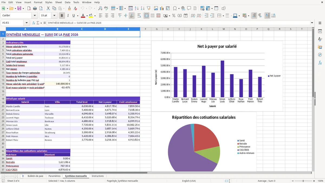This screenshot has width=325, height=183.
Task: Open the Format menu
Action: click(38, 2)
